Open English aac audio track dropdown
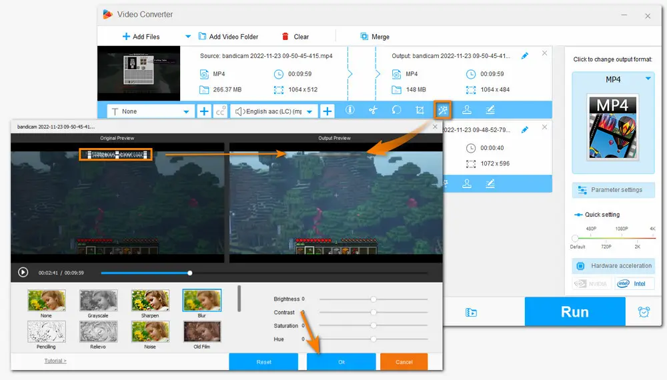 pyautogui.click(x=274, y=111)
